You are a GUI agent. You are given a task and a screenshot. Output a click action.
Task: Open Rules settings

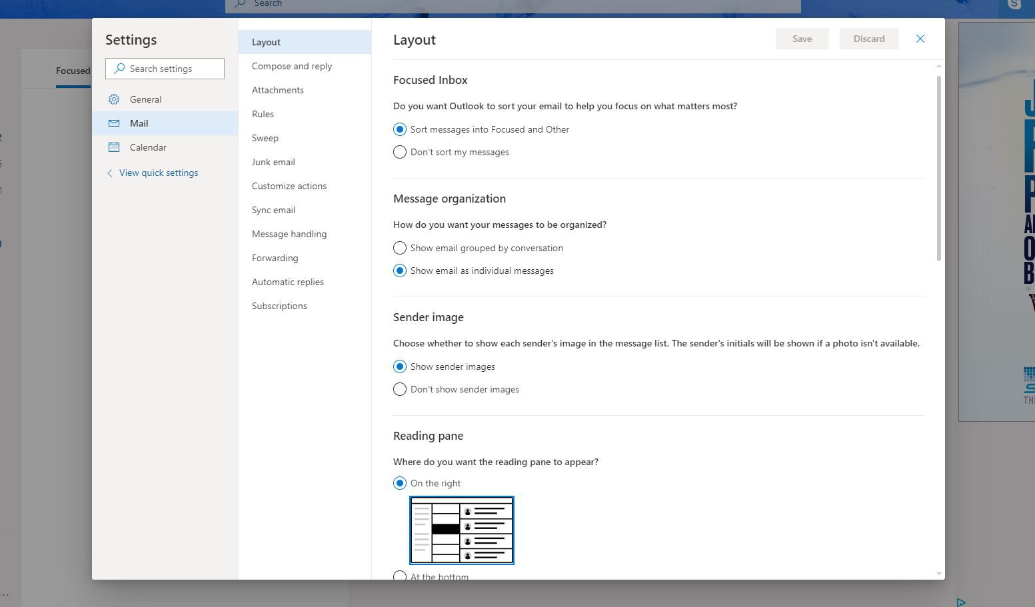(x=305, y=114)
